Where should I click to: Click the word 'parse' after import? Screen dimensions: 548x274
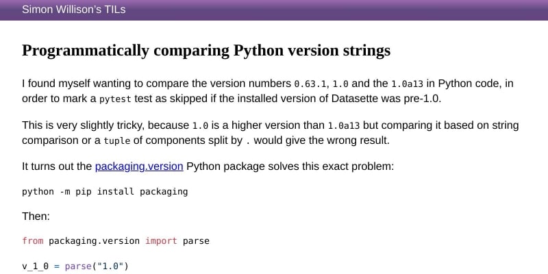(x=196, y=241)
